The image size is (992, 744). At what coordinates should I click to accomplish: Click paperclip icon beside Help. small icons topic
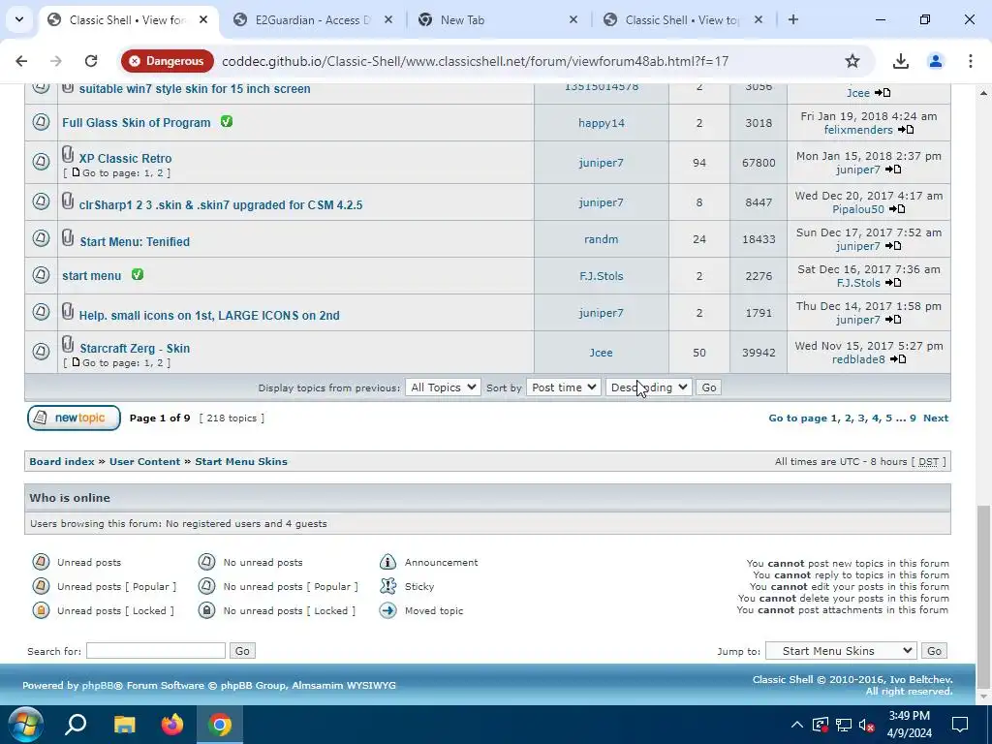(x=68, y=311)
